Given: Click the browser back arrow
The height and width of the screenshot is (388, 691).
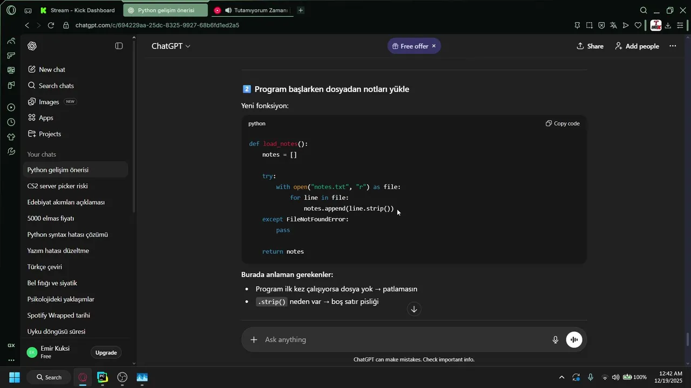Looking at the screenshot, I should click(27, 25).
